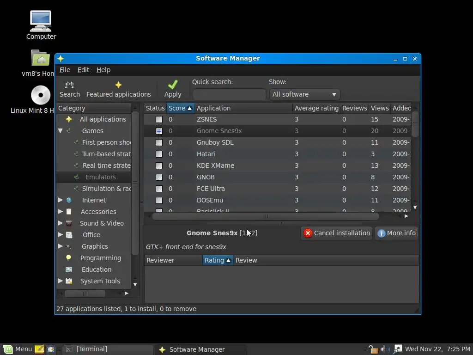473x355 pixels.
Task: Click the More info button
Action: click(x=396, y=233)
